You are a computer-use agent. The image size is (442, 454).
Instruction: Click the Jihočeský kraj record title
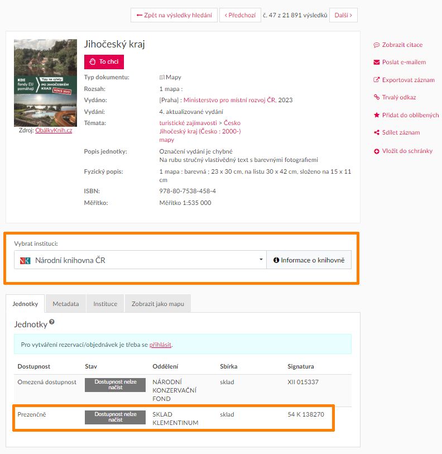pyautogui.click(x=114, y=44)
